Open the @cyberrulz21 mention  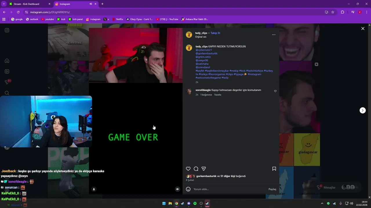[x=204, y=50]
